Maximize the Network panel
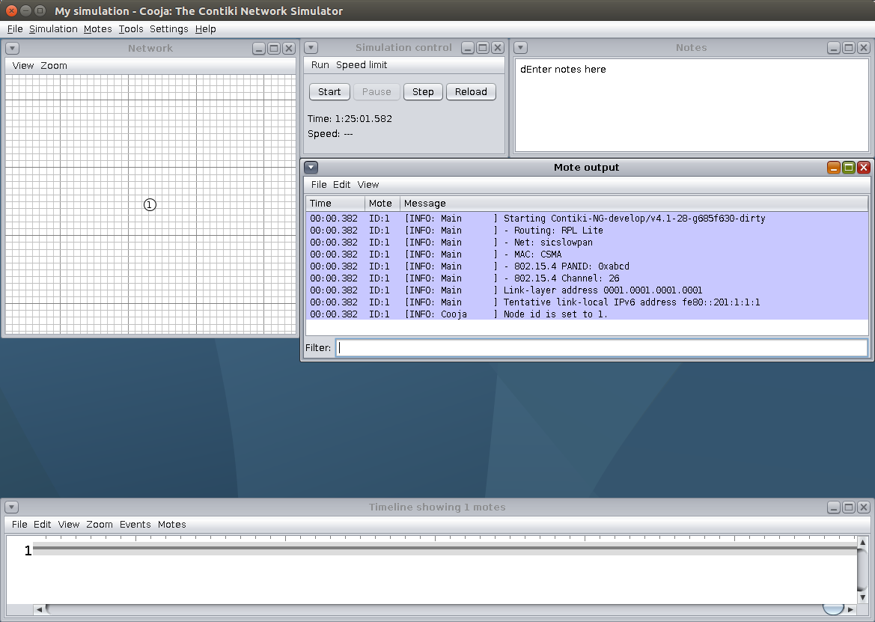Image resolution: width=875 pixels, height=622 pixels. pyautogui.click(x=274, y=49)
